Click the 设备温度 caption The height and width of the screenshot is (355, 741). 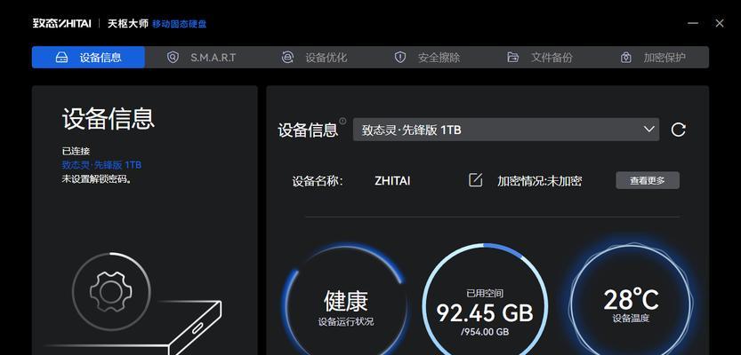(x=631, y=319)
